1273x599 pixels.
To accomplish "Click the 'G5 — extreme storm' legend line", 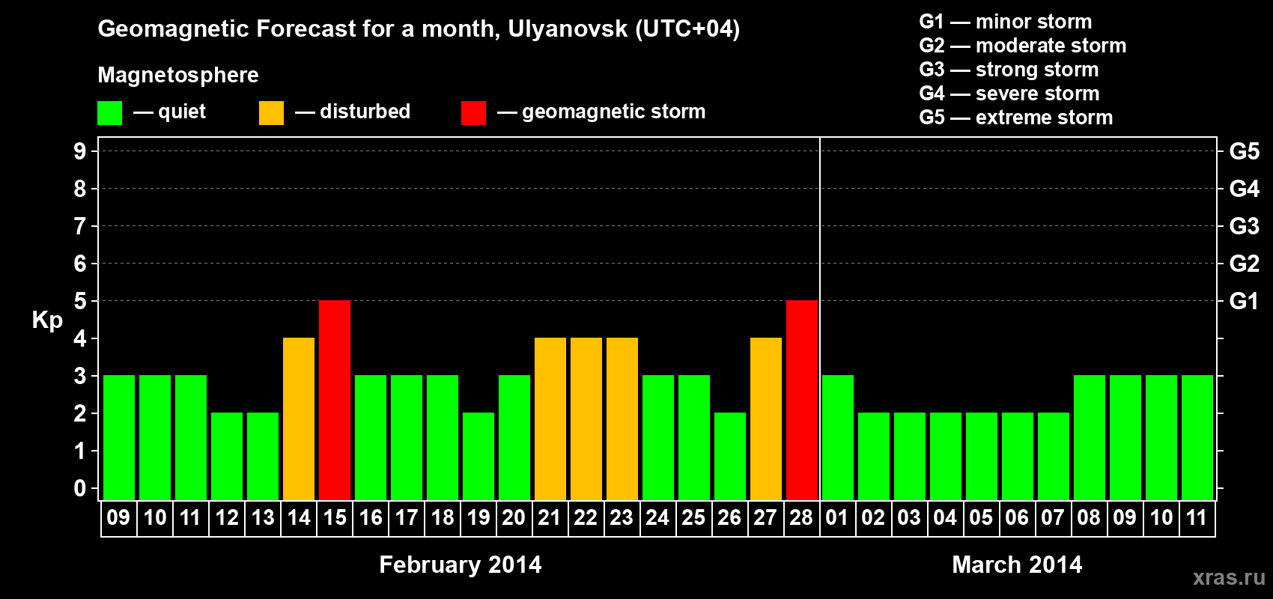I will [x=1016, y=118].
